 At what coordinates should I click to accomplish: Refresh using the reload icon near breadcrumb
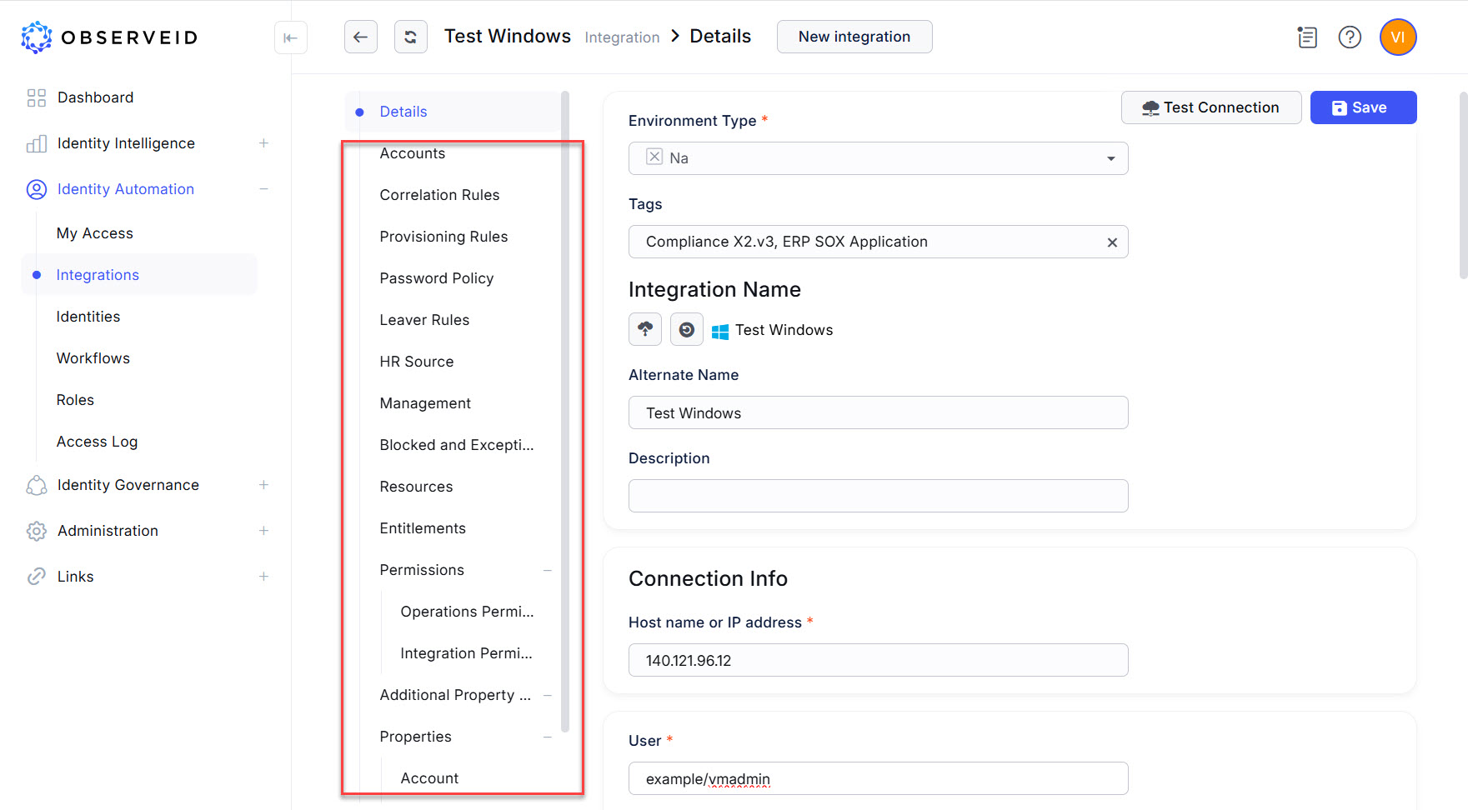pyautogui.click(x=410, y=37)
